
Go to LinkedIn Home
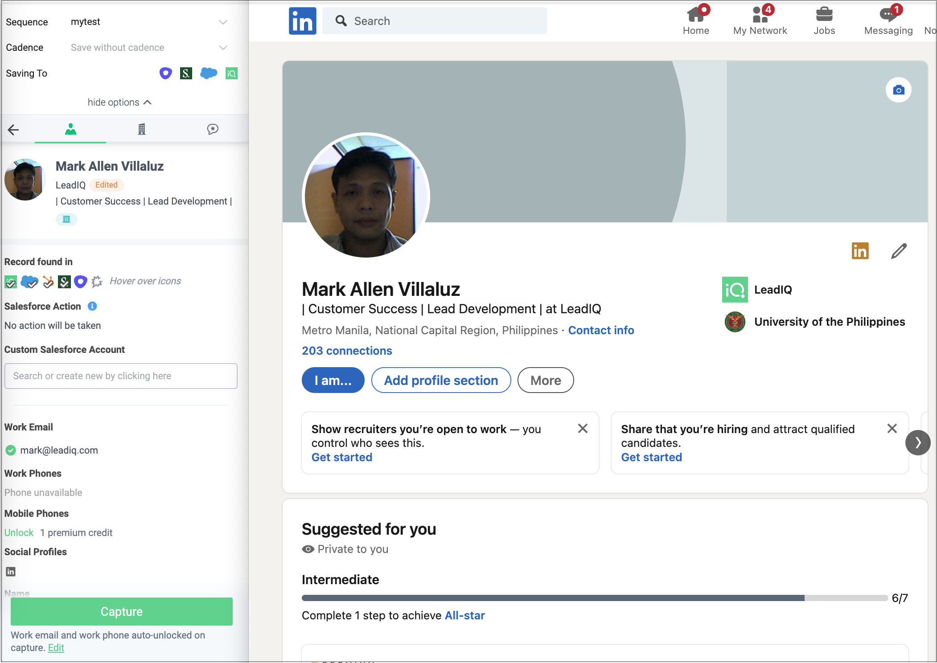point(696,21)
